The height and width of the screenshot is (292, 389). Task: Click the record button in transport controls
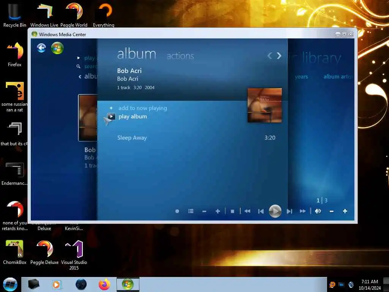coord(177,211)
